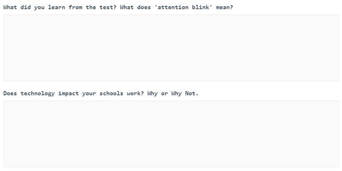The image size is (342, 171).
Task: Click the word "work?" in the second question
Action: click(x=135, y=93)
